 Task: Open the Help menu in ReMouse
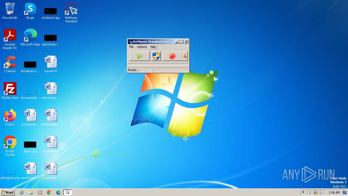pos(153,47)
